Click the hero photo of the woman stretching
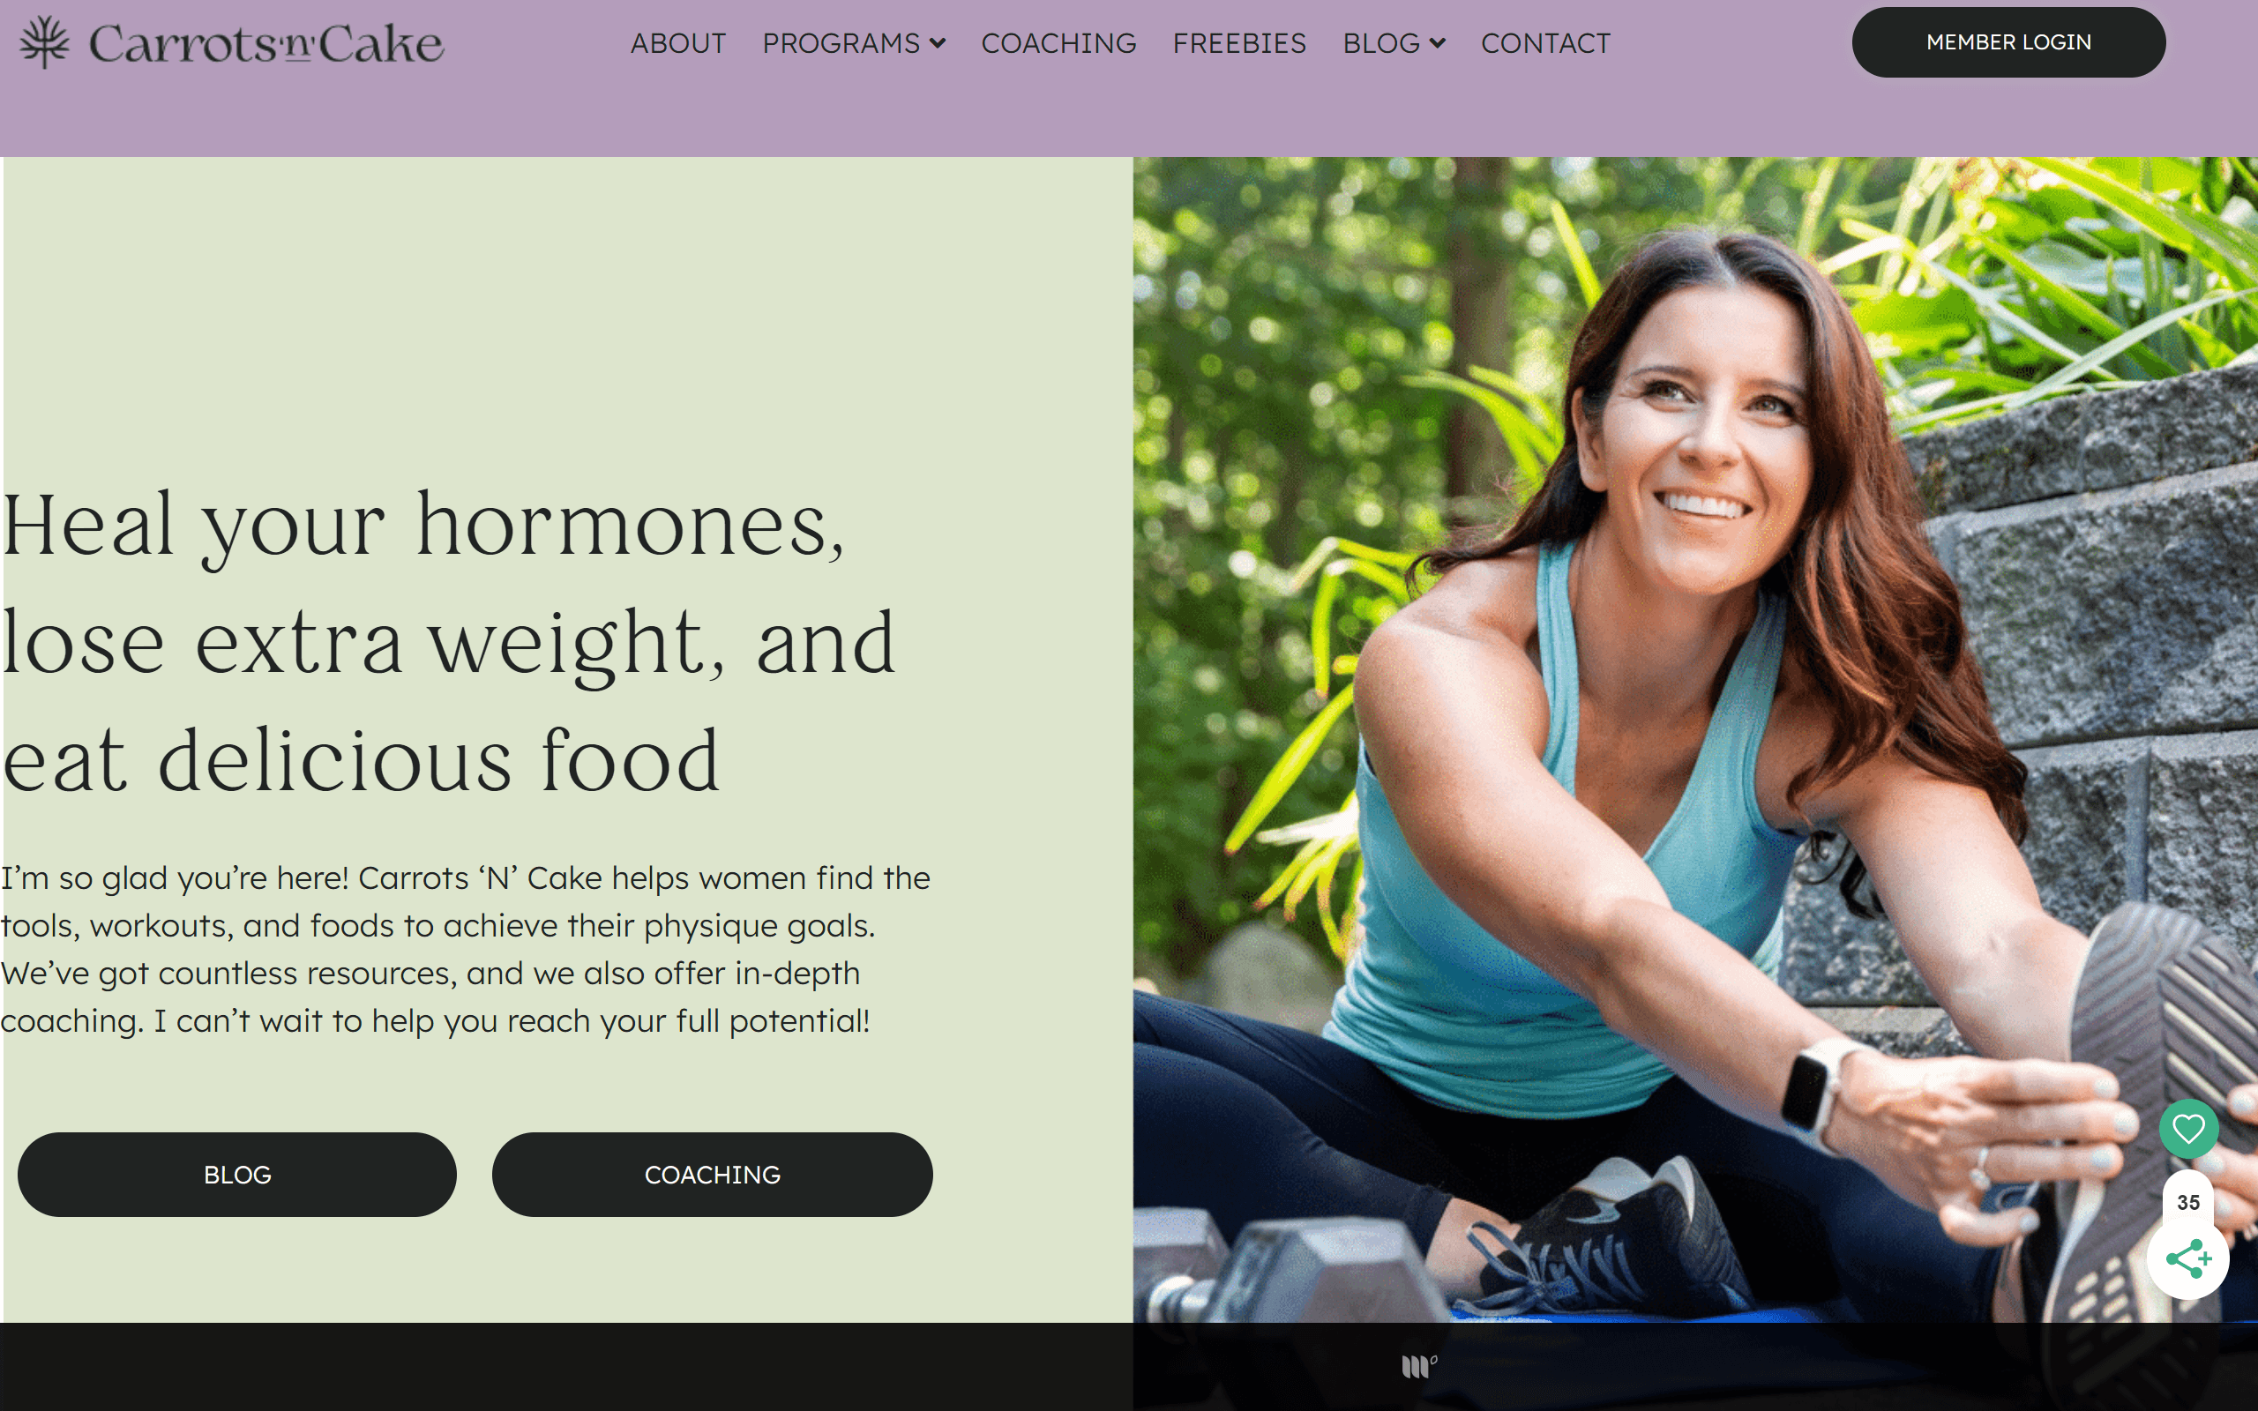This screenshot has width=2258, height=1411. coord(1694,739)
